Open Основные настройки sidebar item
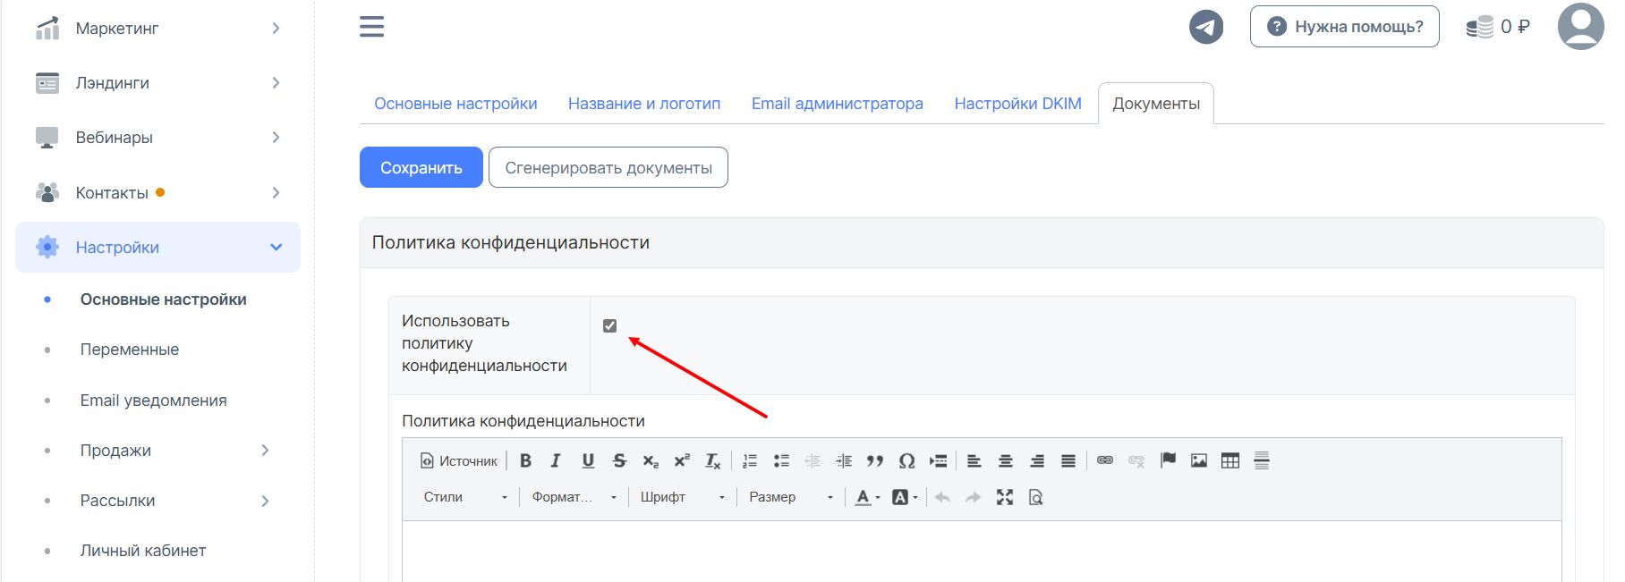Screen dimensions: 1625x582 [163, 299]
